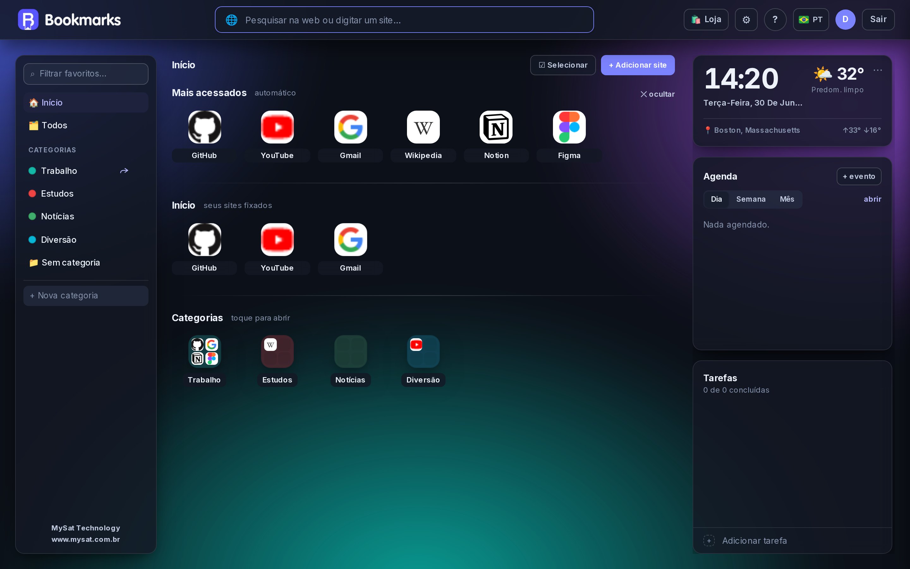Hide the Mais acessados section
Viewport: 910px width, 569px height.
point(657,94)
